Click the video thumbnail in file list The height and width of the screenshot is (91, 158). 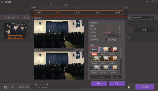tap(15, 29)
